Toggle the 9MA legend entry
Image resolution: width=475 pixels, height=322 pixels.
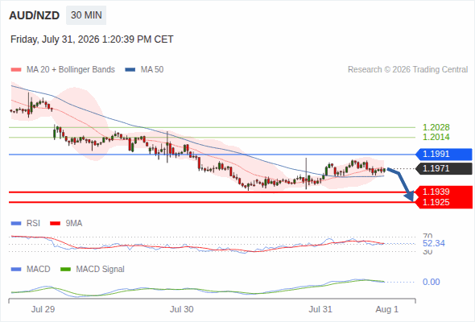click(x=66, y=224)
